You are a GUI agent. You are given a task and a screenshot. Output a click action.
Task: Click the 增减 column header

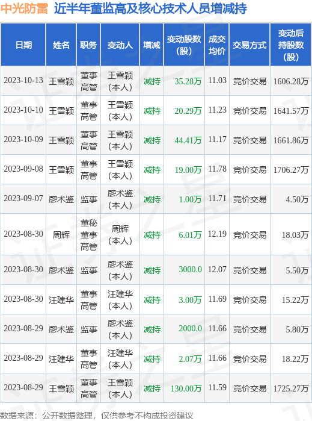[x=151, y=45]
